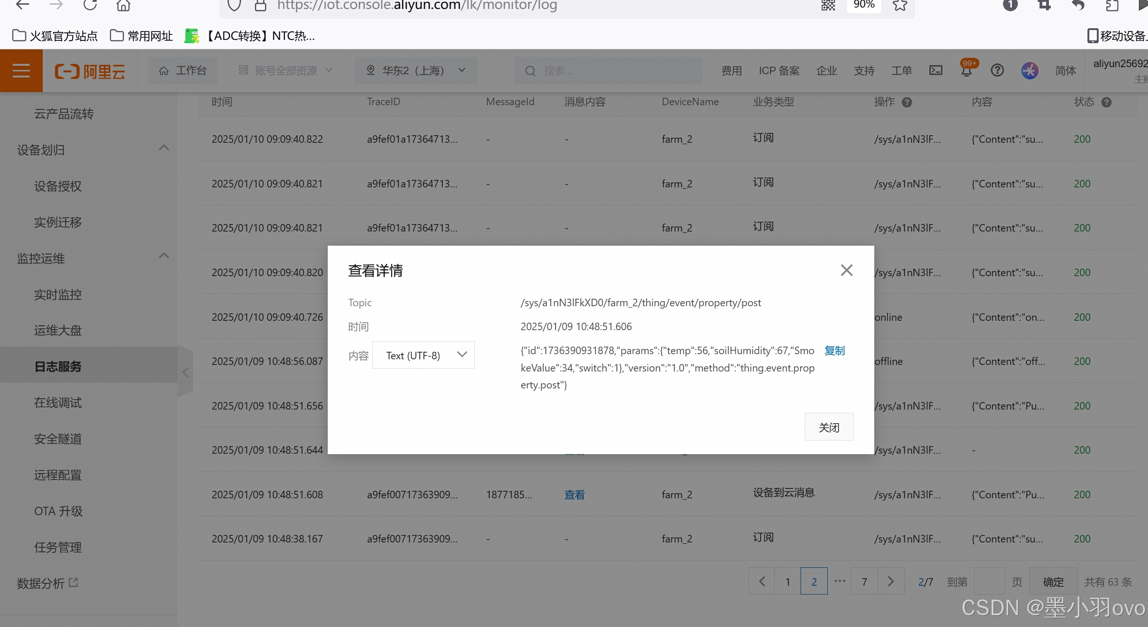Screen dimensions: 1148x627
Task: Collapse the 监控运维 sidebar section
Action: 163,256
